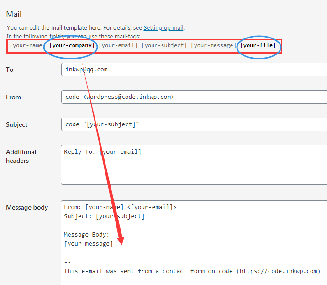Image resolution: width=327 pixels, height=285 pixels.
Task: Click the Subject field label
Action: tap(17, 124)
